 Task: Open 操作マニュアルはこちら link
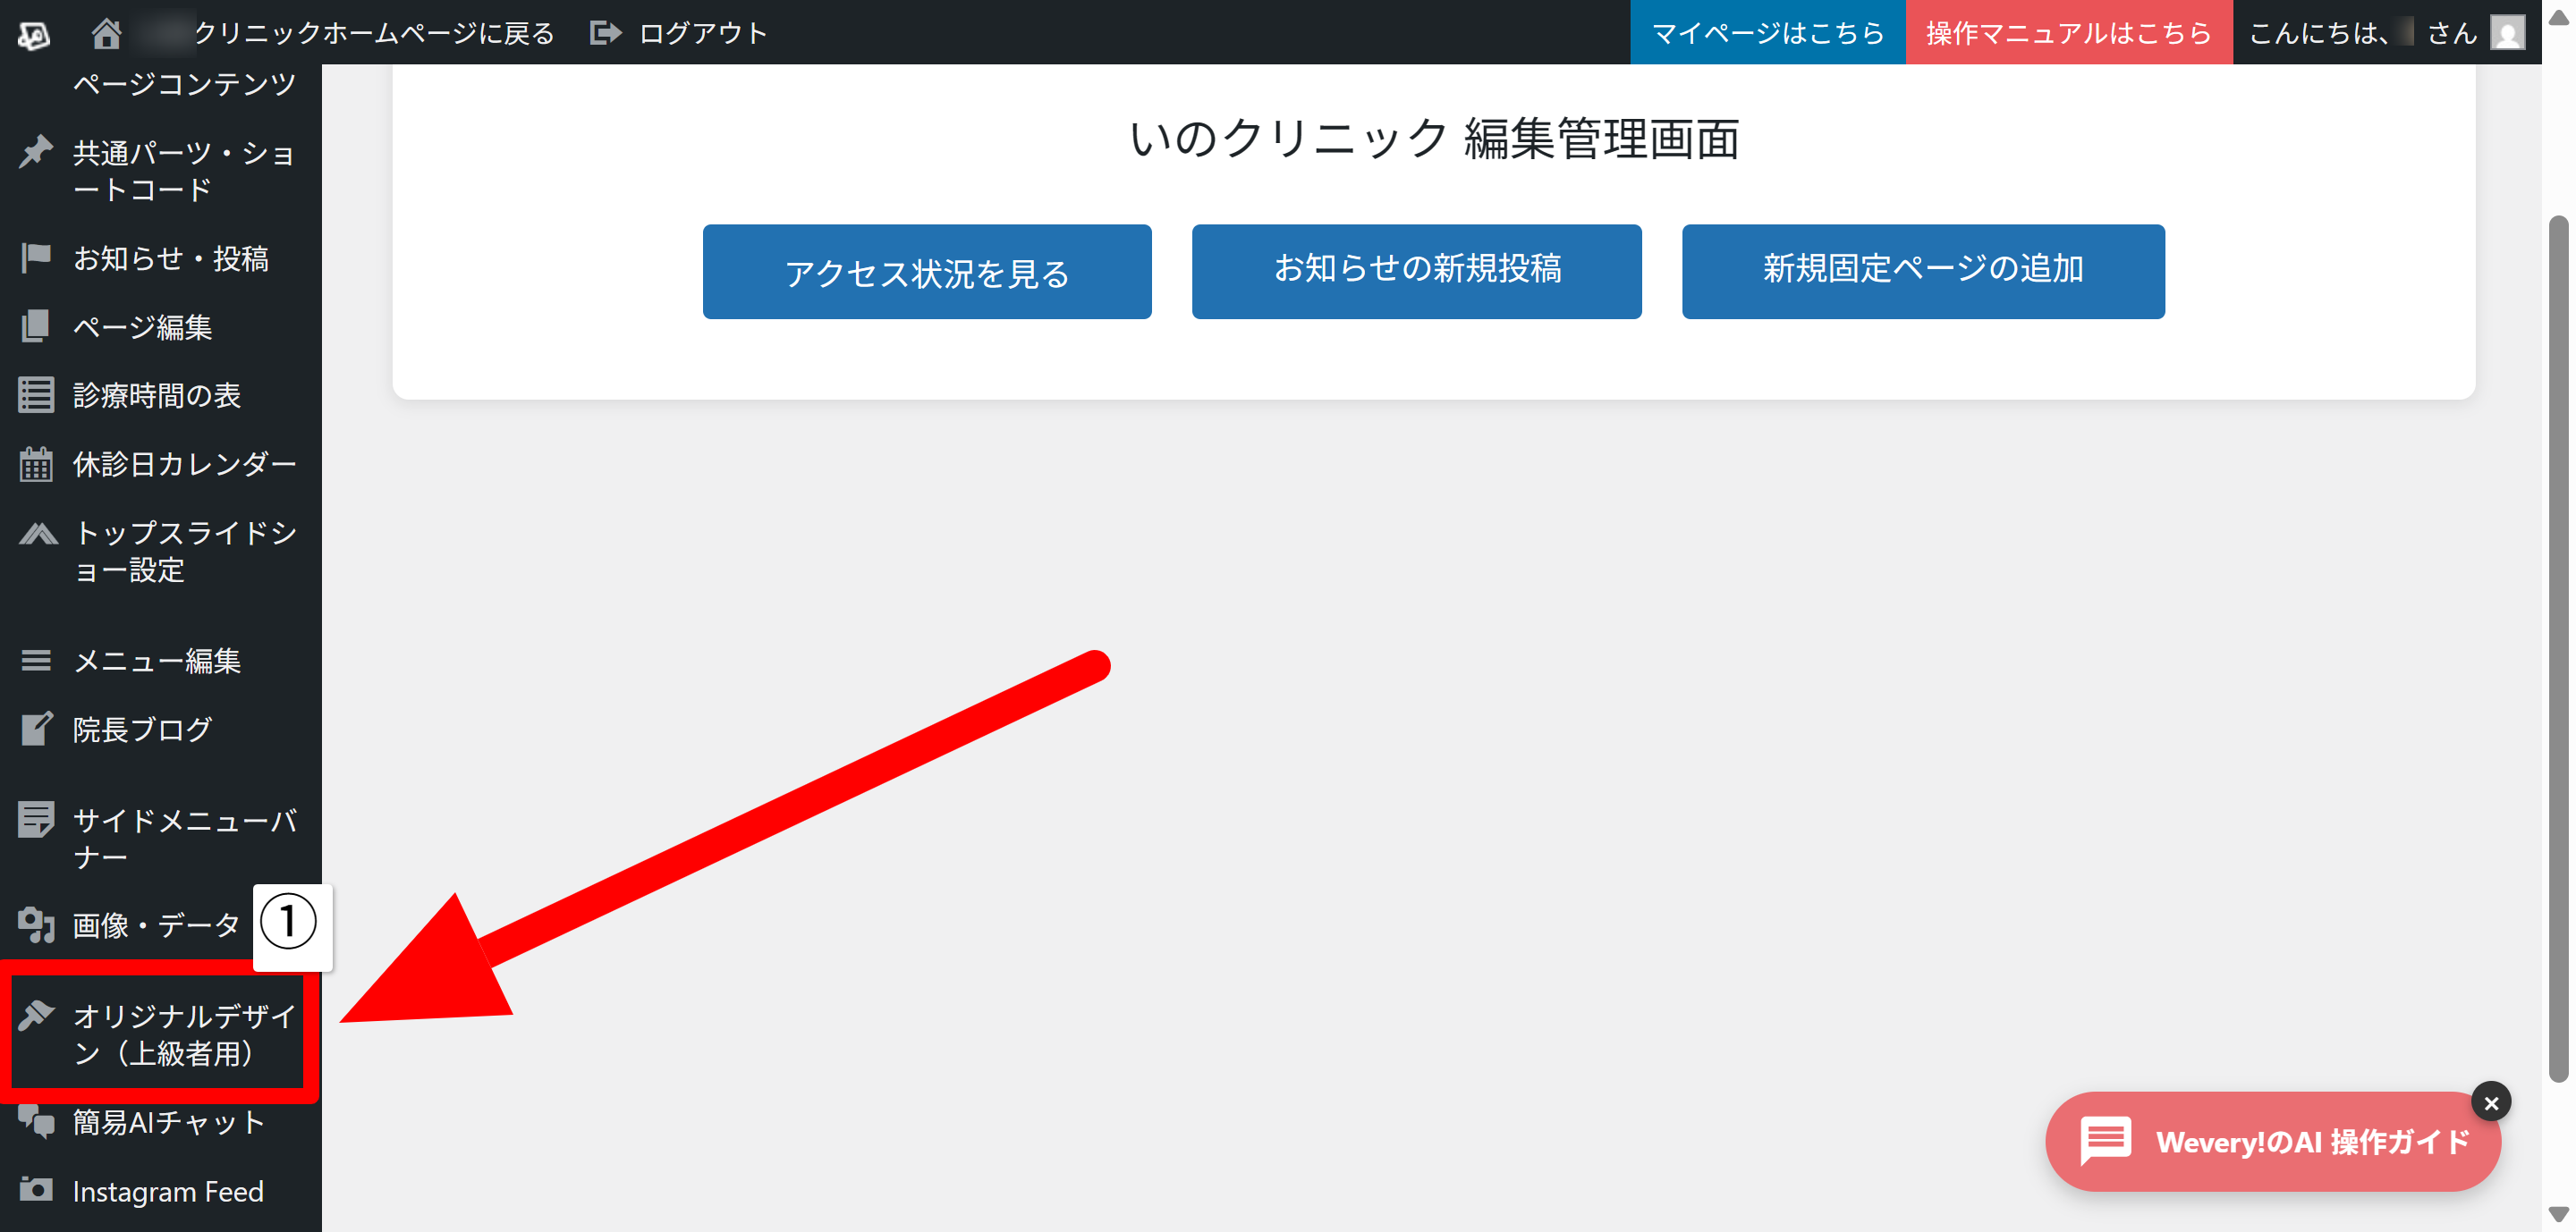coord(2068,33)
